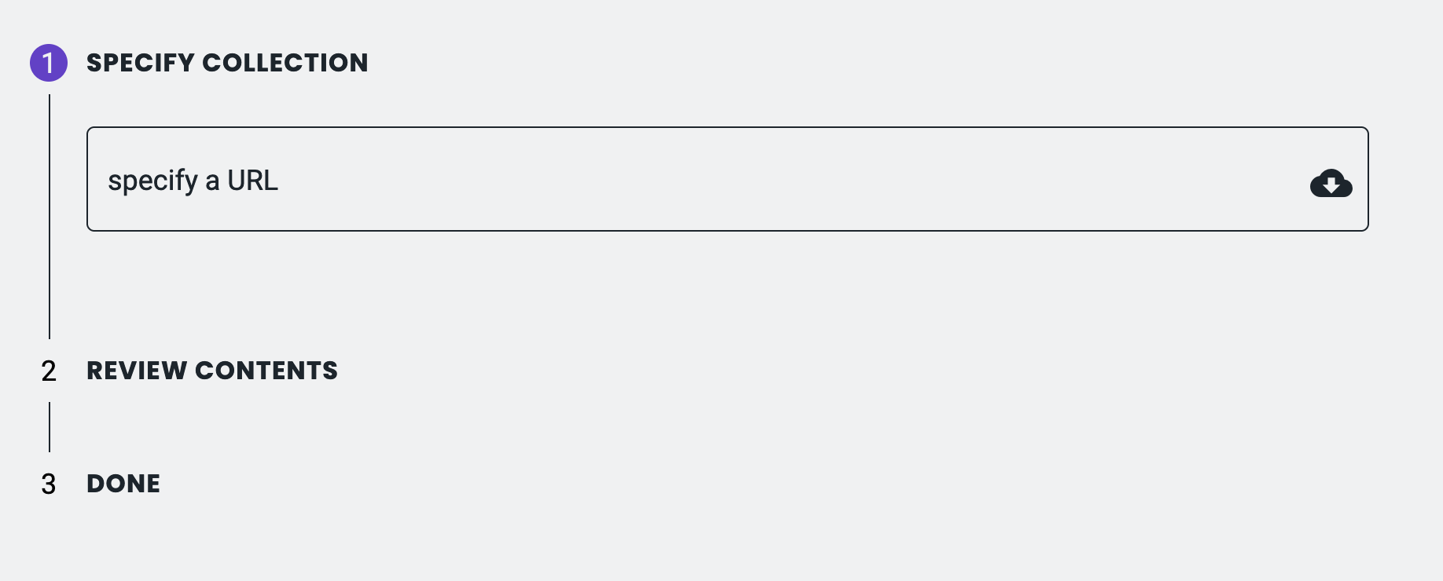The height and width of the screenshot is (581, 1443).
Task: Click the cloud icon at the field's right edge
Action: click(x=1331, y=184)
